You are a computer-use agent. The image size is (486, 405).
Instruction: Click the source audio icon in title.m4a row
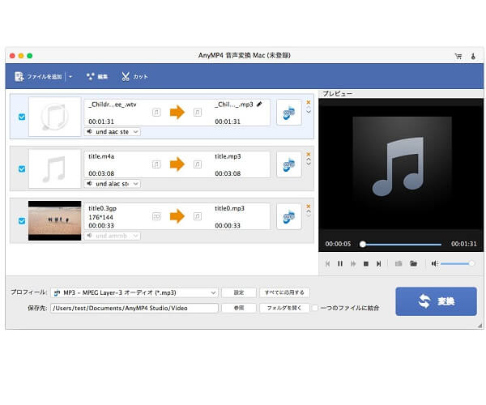click(x=156, y=164)
